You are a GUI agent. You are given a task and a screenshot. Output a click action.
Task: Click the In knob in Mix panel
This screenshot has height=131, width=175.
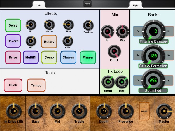coord(107,32)
